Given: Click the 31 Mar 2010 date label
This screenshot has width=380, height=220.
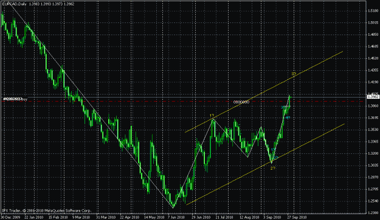Looking at the screenshot, I should coord(105,217).
